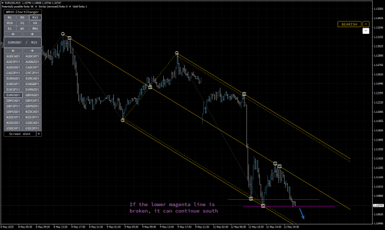Load the EURJPY symbol
The image size is (385, 230).
(14, 89)
